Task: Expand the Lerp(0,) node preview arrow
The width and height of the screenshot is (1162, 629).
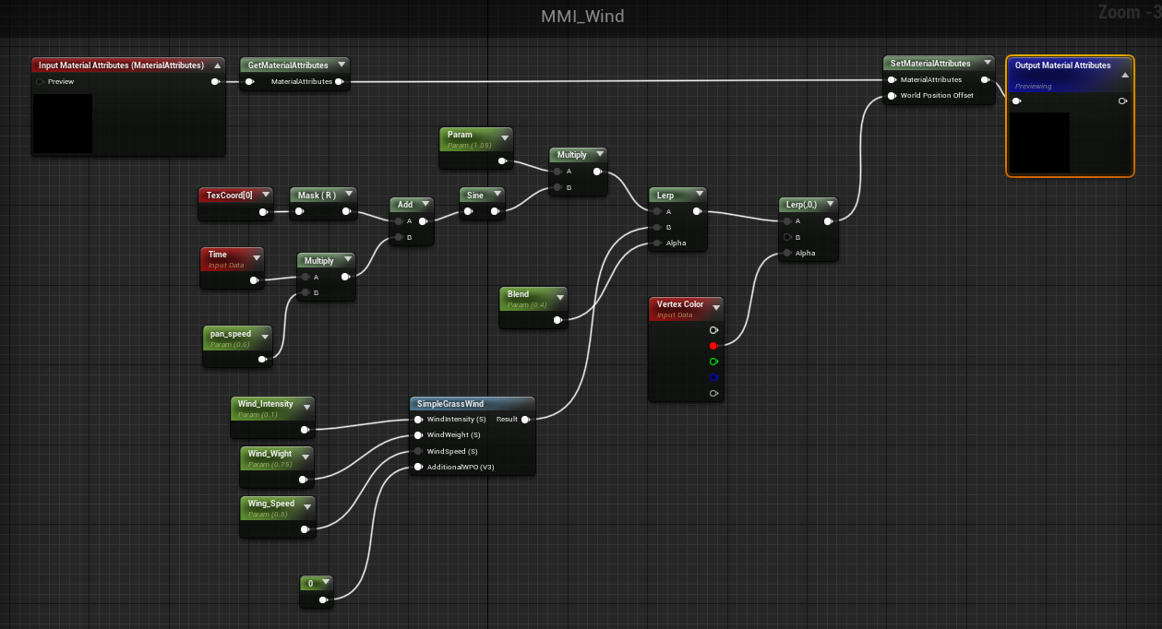Action: coord(829,204)
